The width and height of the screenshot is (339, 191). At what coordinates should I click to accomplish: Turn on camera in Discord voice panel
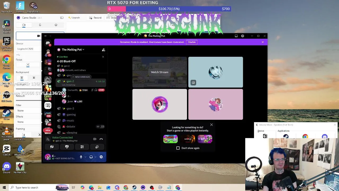(52, 147)
